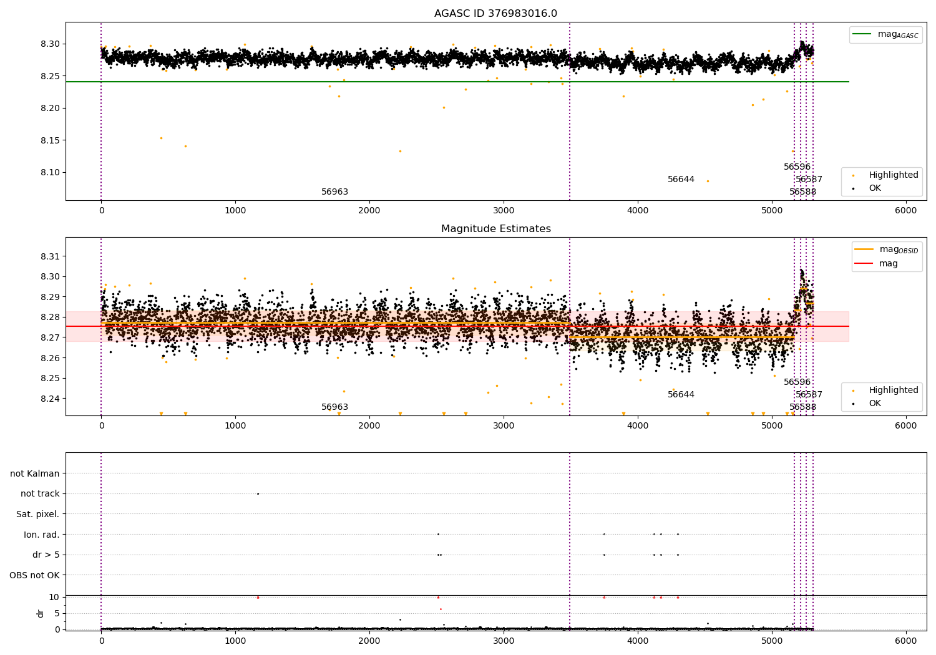Select the "Sat. pixel." row label

point(38,514)
